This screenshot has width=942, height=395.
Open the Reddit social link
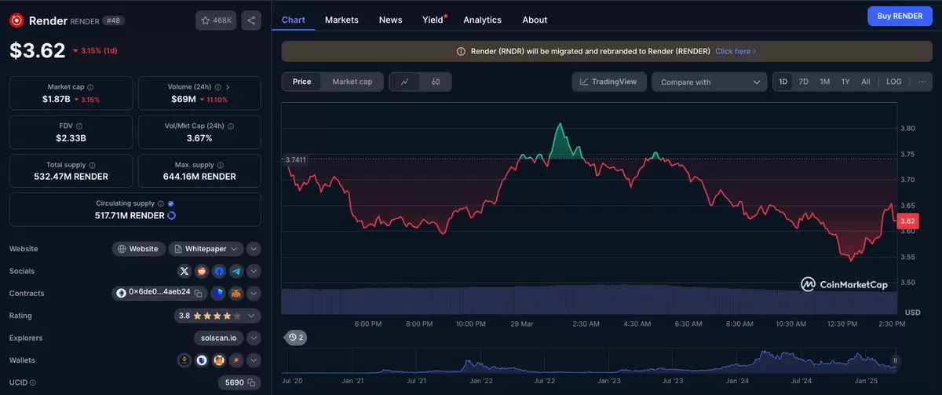202,271
